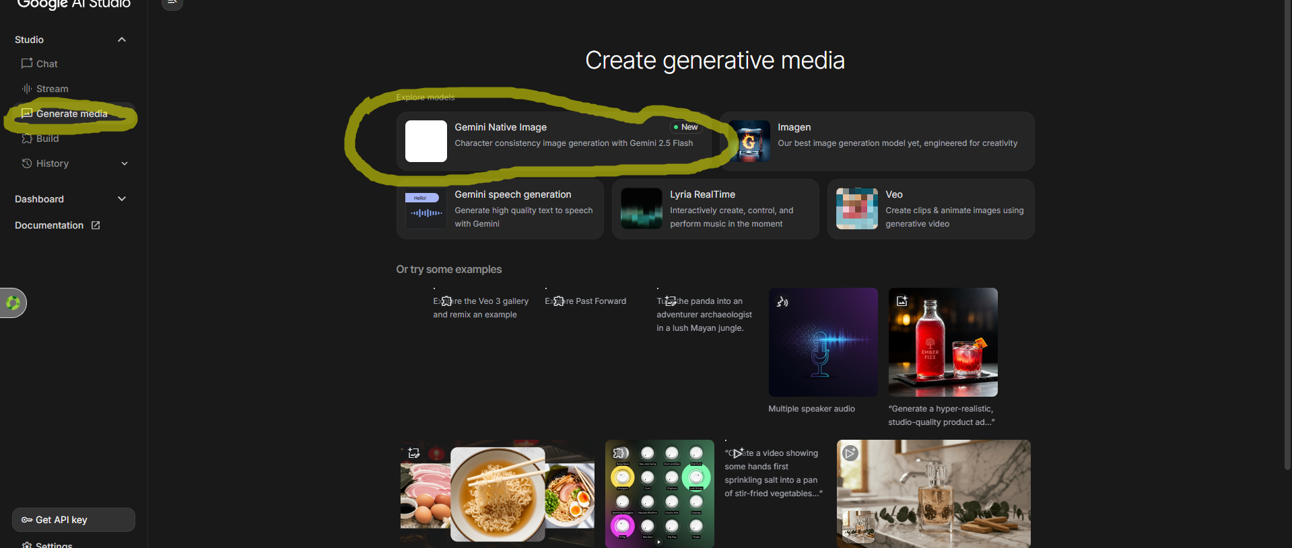Viewport: 1292px width, 548px height.
Task: Open the Multiple speaker audio microphone thumbnail
Action: (823, 342)
